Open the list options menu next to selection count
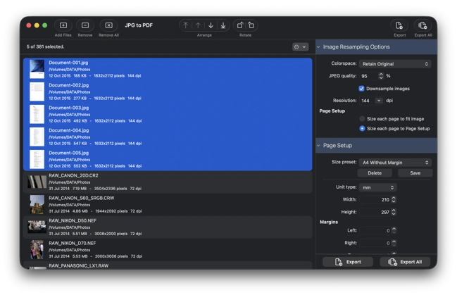The image size is (457, 295). (x=300, y=47)
